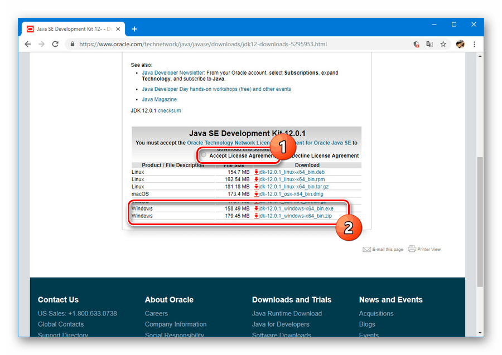Screen dimensions: 502x355
Task: Open Java for Developers footer link
Action: coord(281,324)
